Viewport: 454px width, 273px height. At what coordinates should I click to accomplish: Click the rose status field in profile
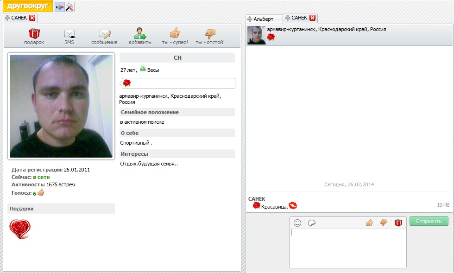click(178, 83)
